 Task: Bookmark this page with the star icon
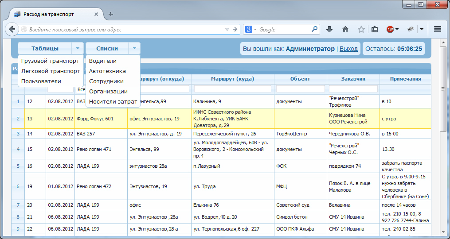(361, 29)
